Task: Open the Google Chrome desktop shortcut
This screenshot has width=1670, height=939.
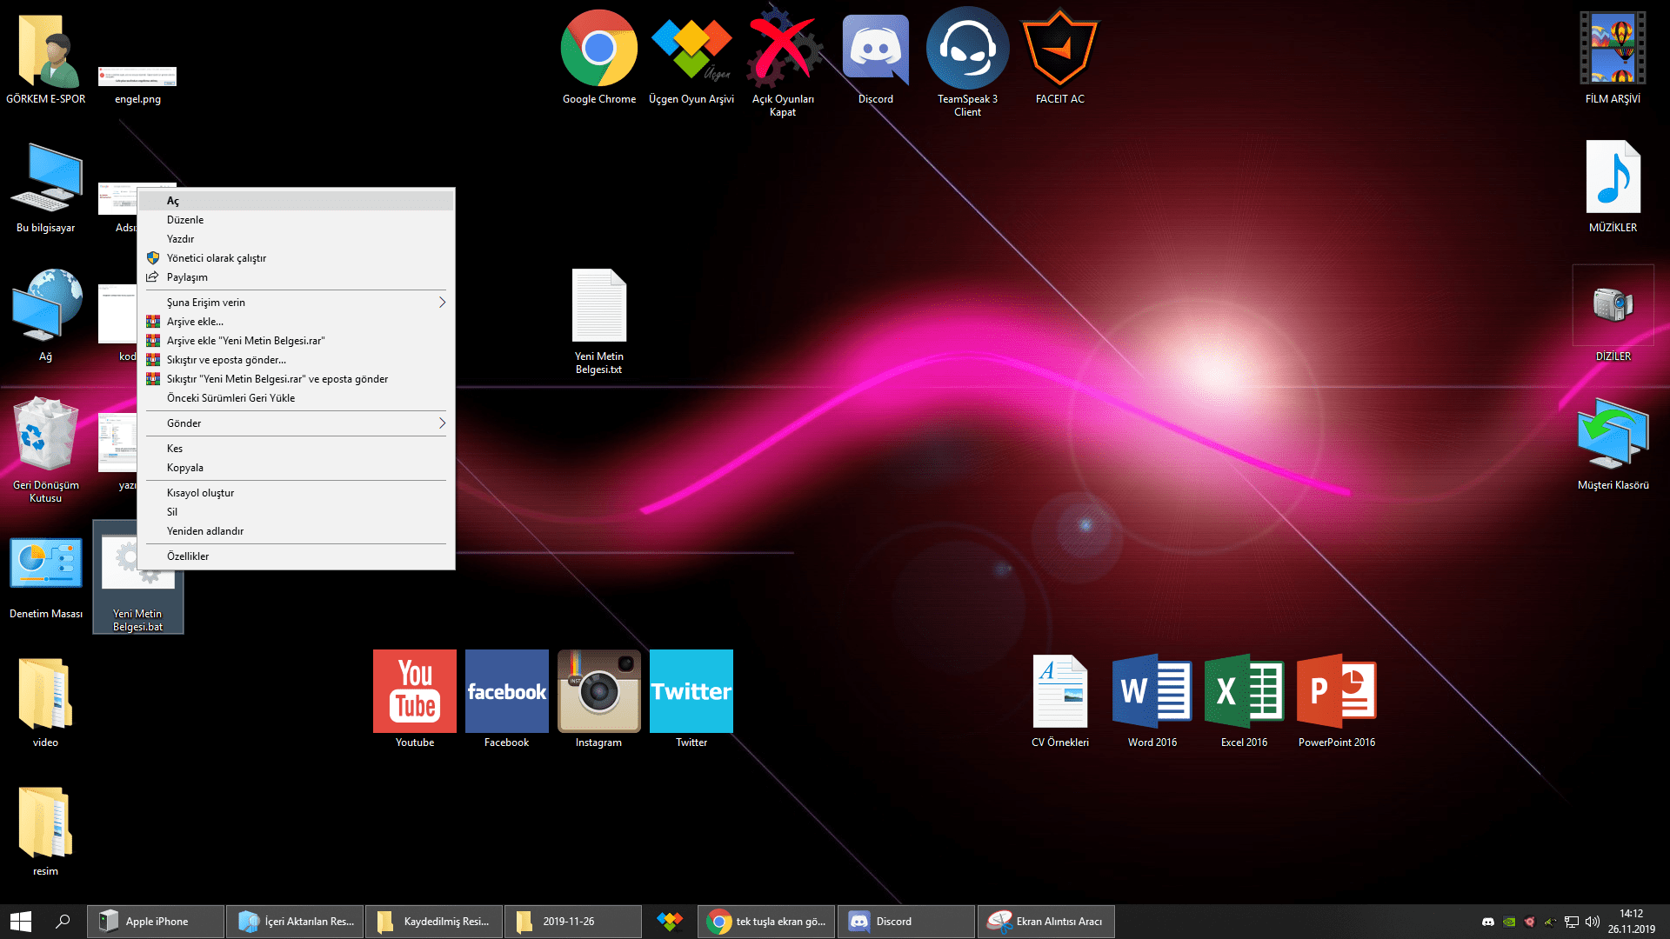Action: (x=598, y=57)
